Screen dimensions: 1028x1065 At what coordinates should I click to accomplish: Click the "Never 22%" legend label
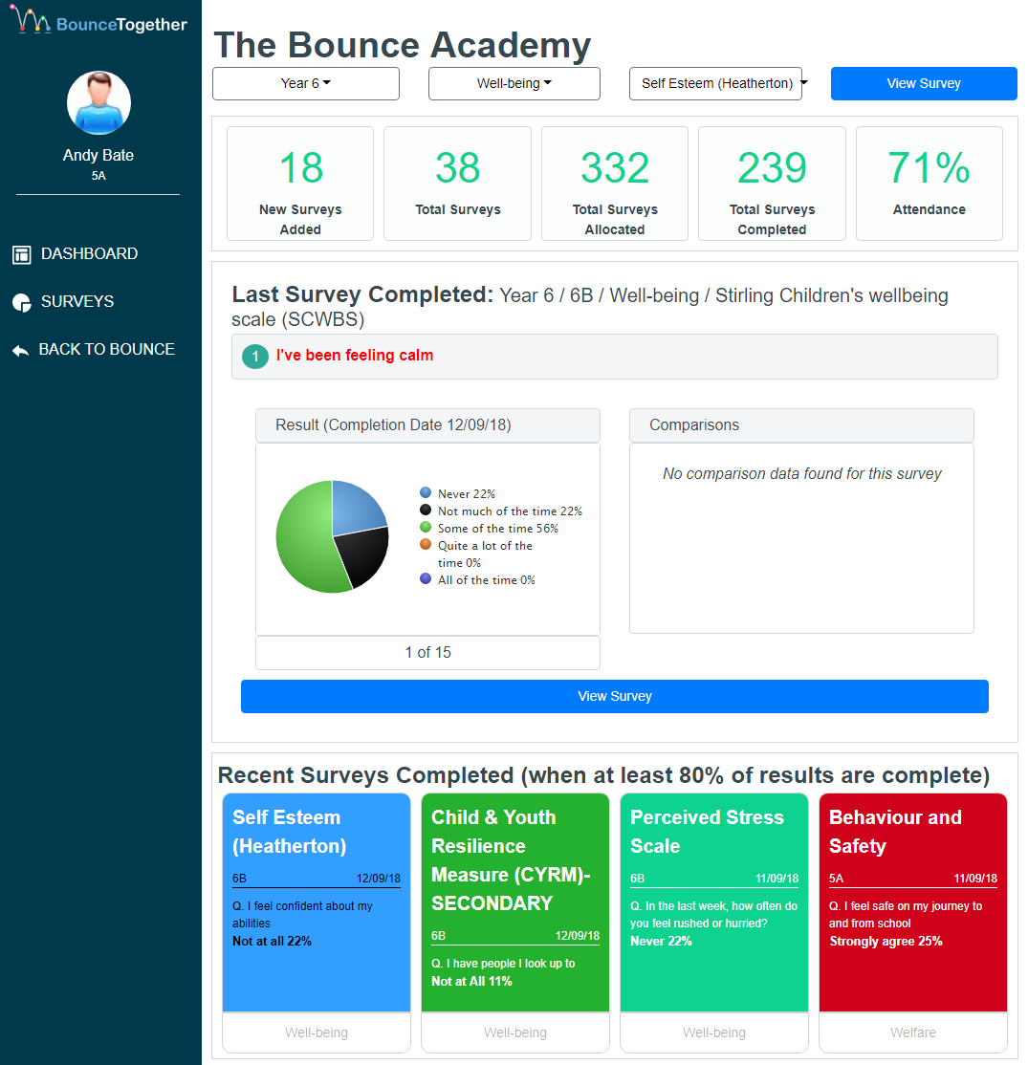pos(466,494)
